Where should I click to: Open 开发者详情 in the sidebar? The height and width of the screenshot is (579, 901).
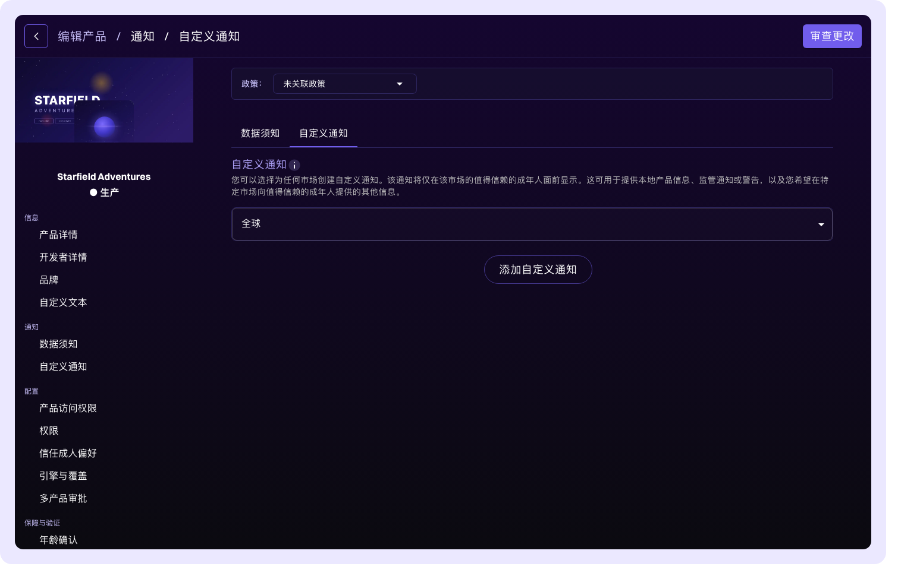tap(63, 257)
